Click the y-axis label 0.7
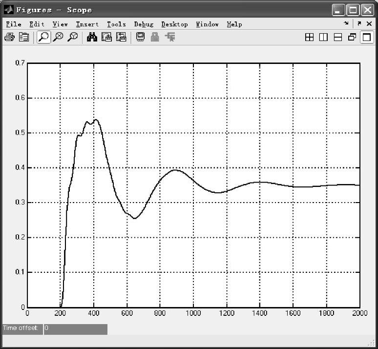 point(20,63)
